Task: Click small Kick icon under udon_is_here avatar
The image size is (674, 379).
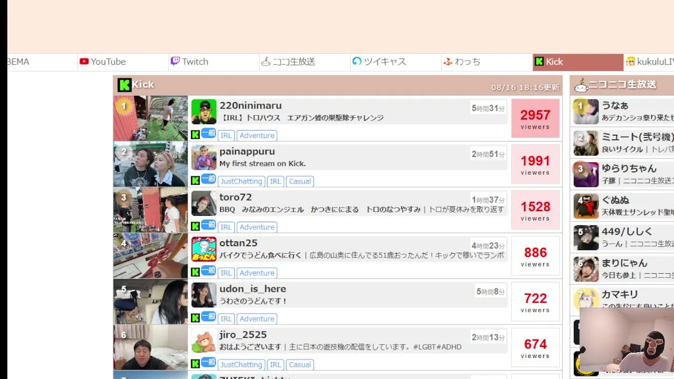Action: coord(195,318)
